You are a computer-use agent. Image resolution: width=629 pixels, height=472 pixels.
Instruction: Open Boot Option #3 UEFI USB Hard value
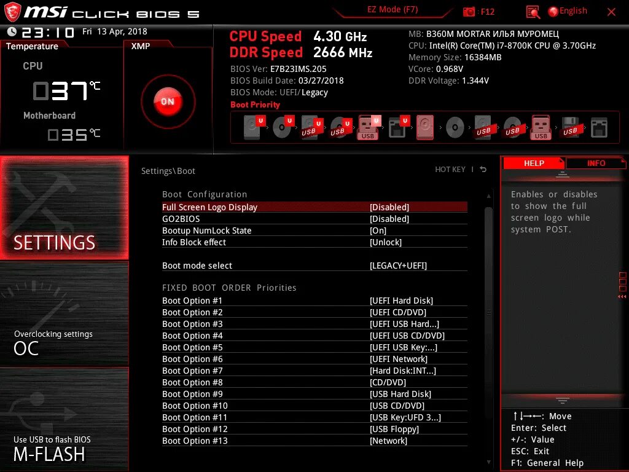point(404,324)
